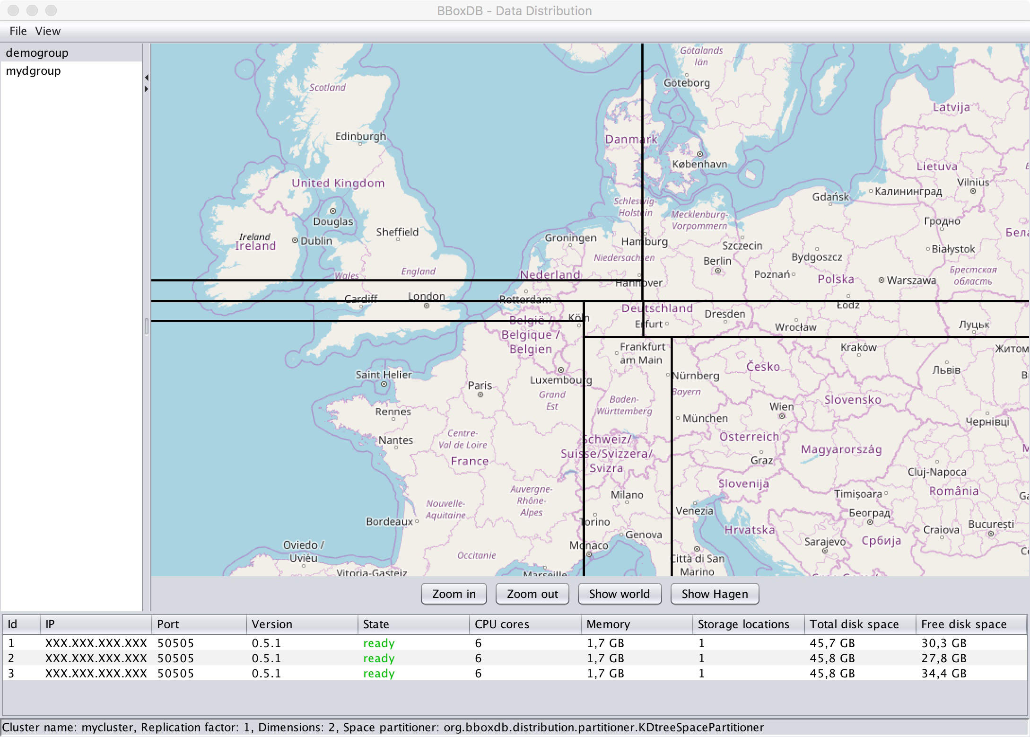Click the Berlin city marker on the map
Viewport: 1030px width, 737px height.
point(718,271)
